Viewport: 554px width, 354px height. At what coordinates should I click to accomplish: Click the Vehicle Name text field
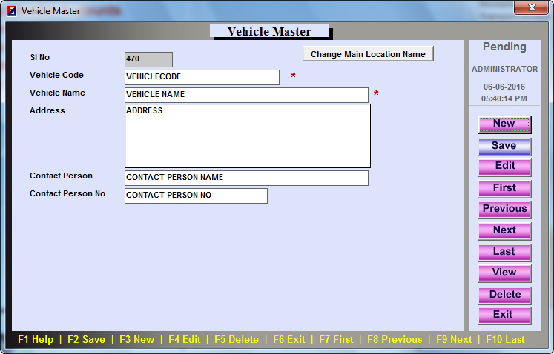pyautogui.click(x=246, y=95)
